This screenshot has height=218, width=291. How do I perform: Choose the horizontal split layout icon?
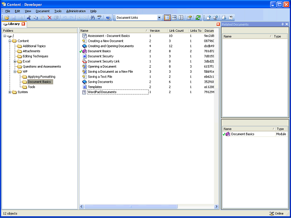(x=174, y=18)
